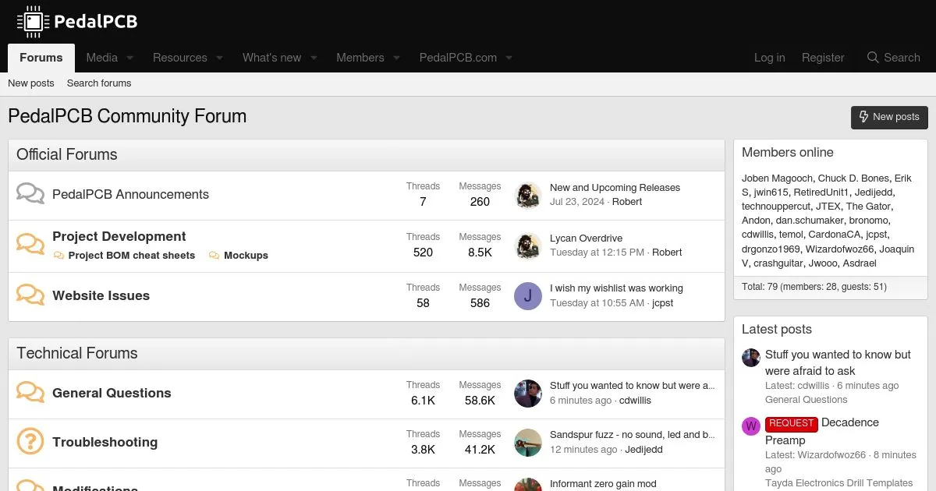Open the Lycan Overdrive thread
The width and height of the screenshot is (936, 491).
[x=586, y=238]
